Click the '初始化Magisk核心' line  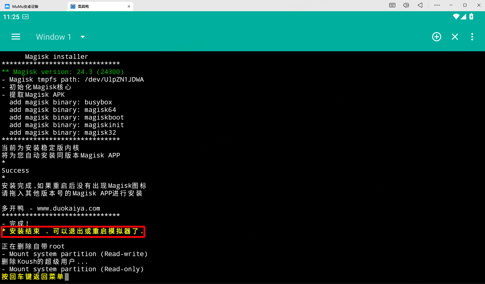coord(36,87)
